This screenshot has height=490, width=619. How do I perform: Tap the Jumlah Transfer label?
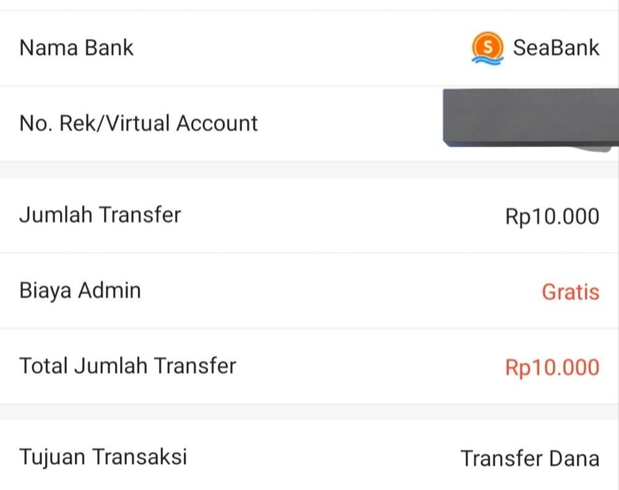pyautogui.click(x=100, y=215)
